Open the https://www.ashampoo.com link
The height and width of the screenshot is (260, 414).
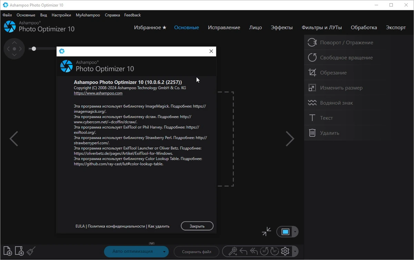[98, 93]
